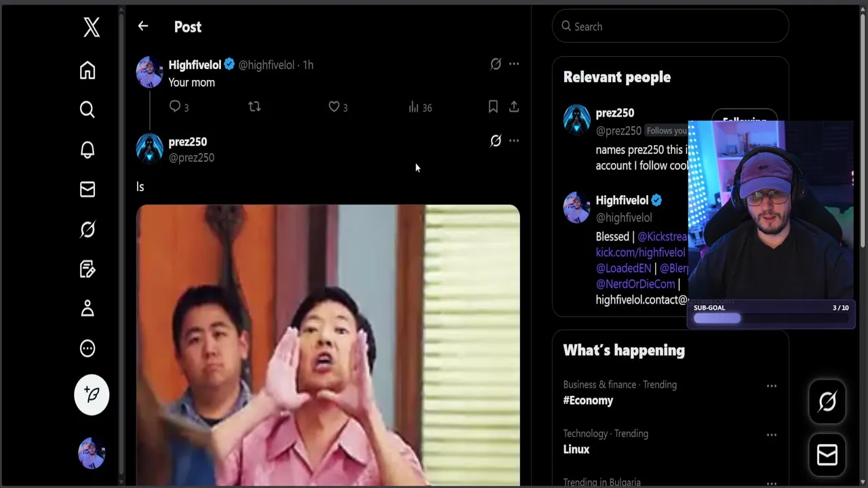Open prez250 under Relevant people

click(615, 113)
